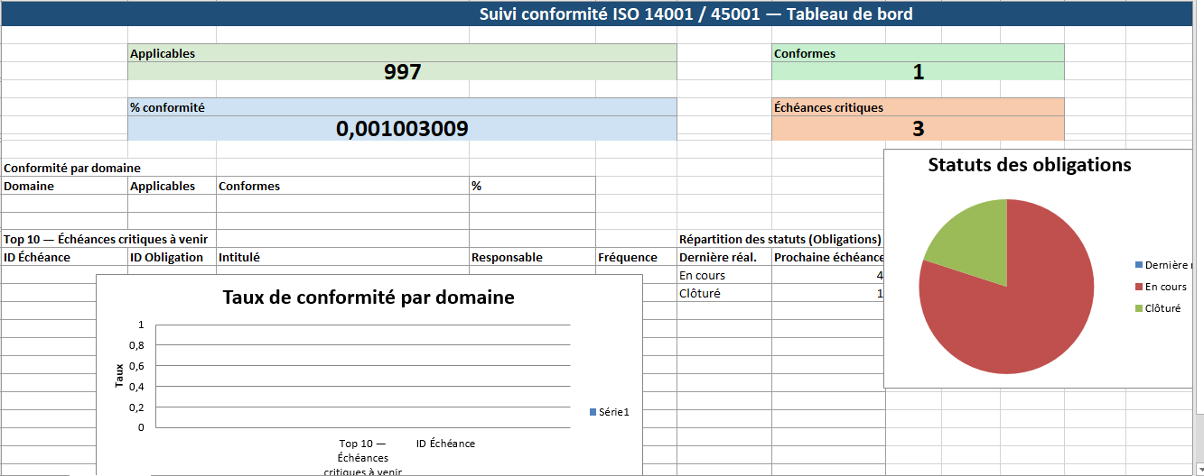Click the 'Statuts des obligations' pie chart title
Viewport: 1204px width, 476px height.
1030,165
